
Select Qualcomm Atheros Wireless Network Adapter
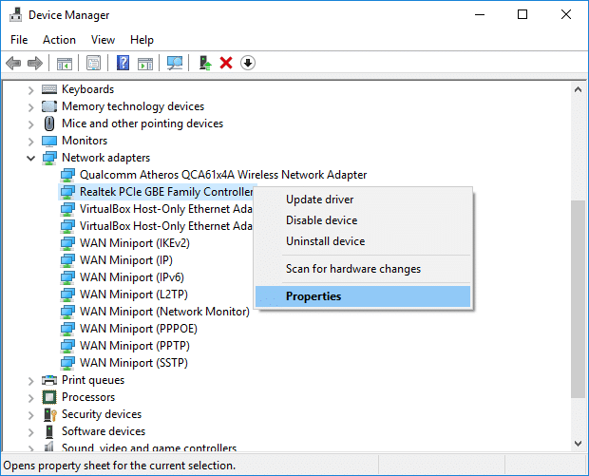click(222, 175)
